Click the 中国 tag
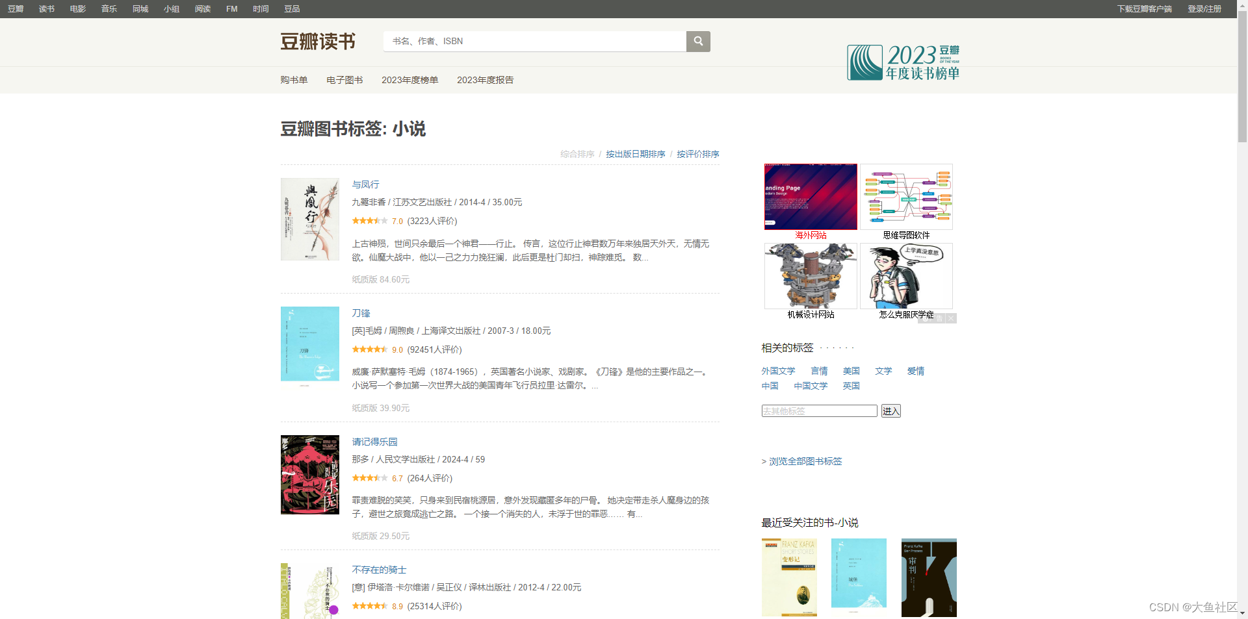The image size is (1248, 619). point(770,386)
